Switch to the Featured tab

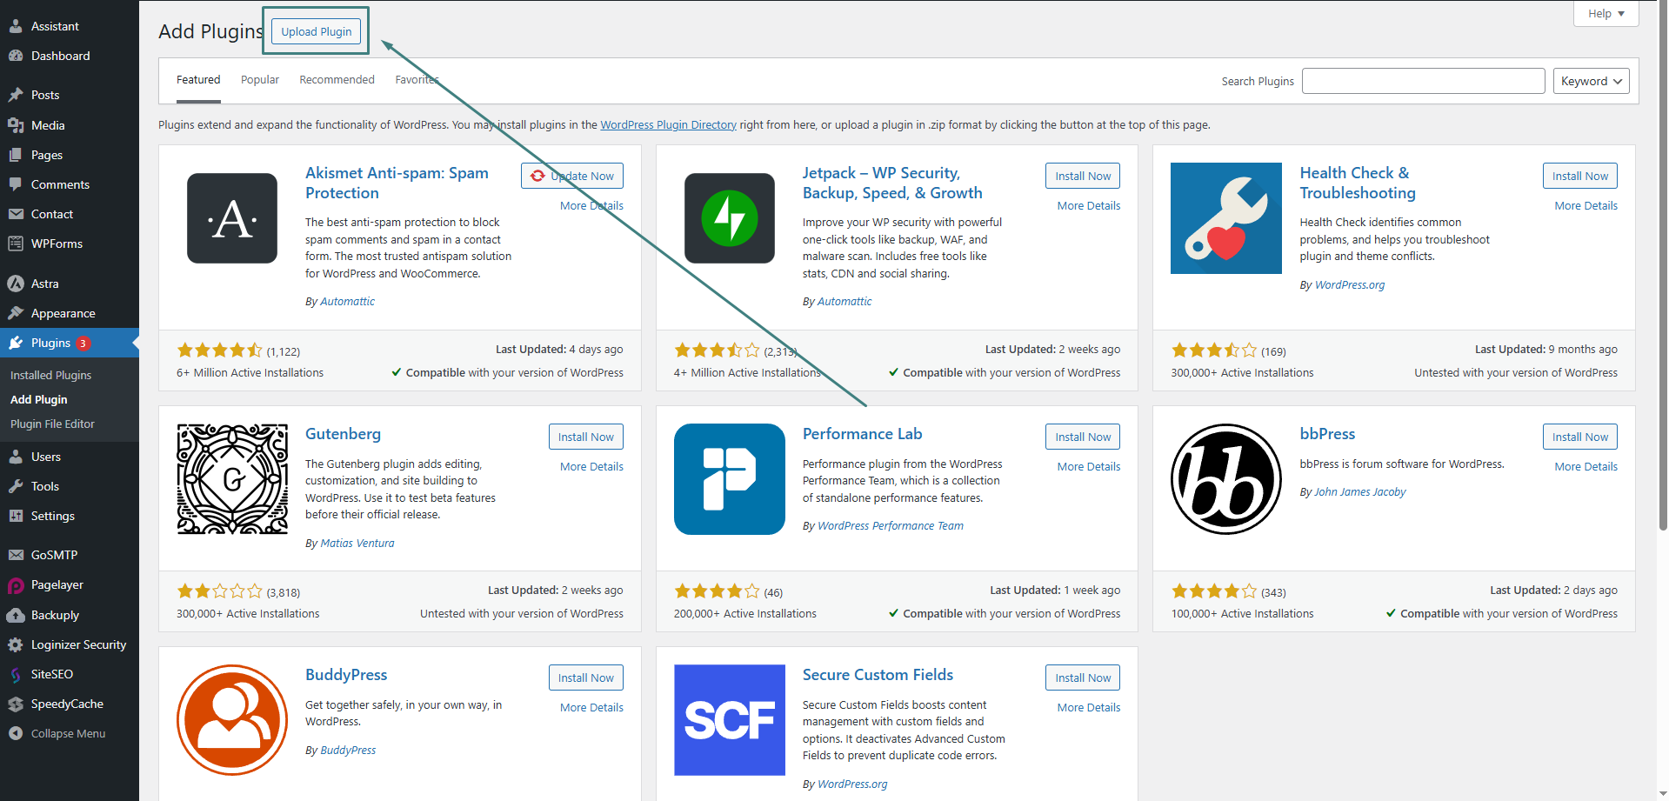[198, 80]
